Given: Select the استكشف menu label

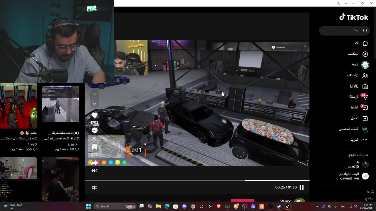Looking at the screenshot, I should pos(353,54).
